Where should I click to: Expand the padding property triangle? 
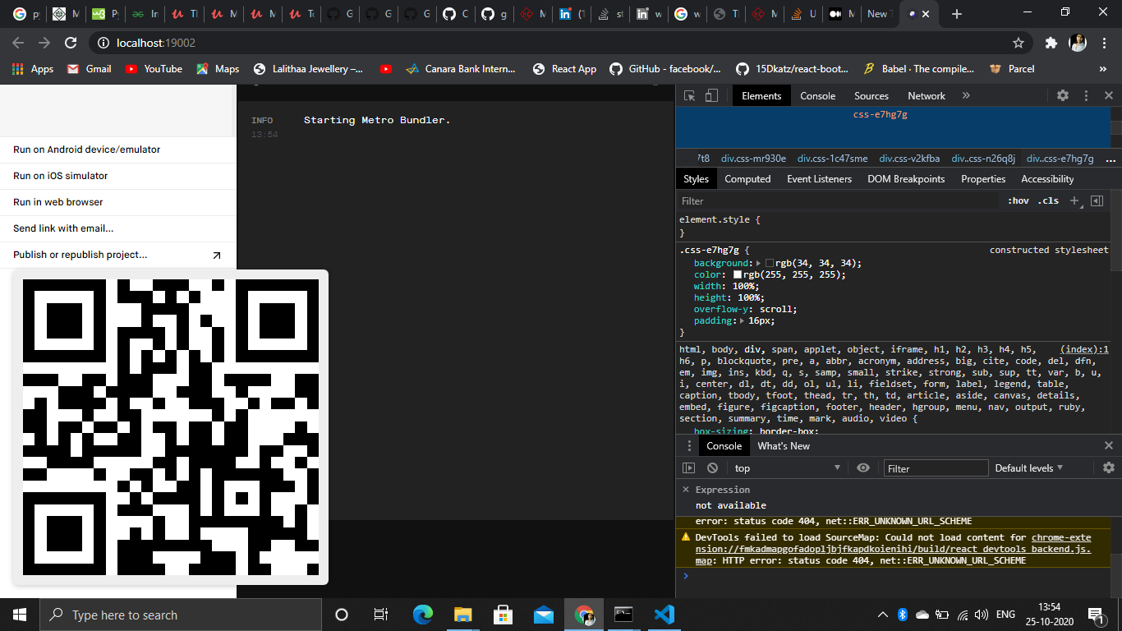[742, 320]
